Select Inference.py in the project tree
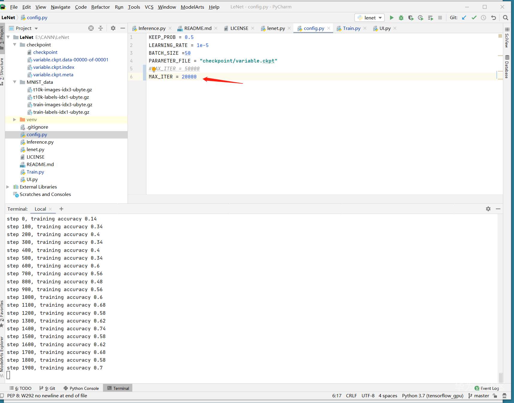The image size is (514, 403). pyautogui.click(x=40, y=142)
